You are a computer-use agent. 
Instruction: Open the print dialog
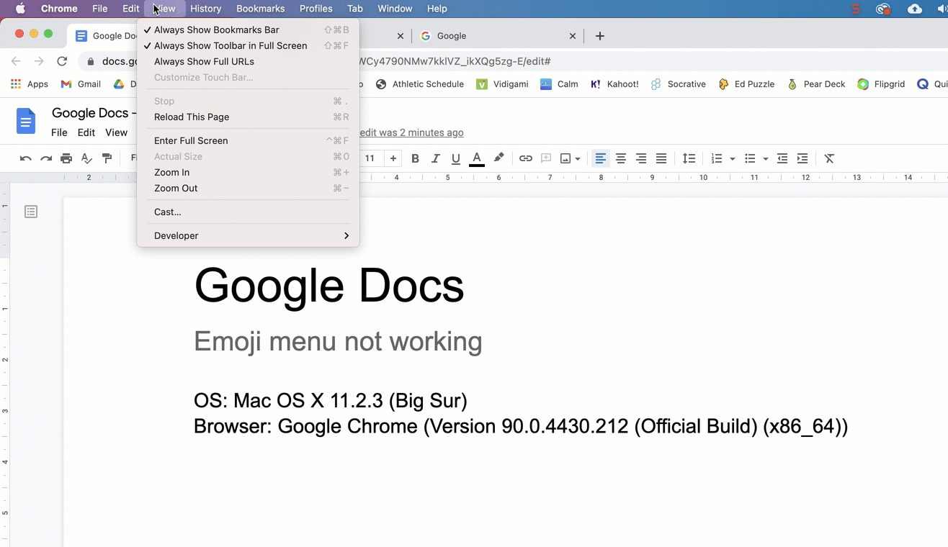(x=66, y=158)
